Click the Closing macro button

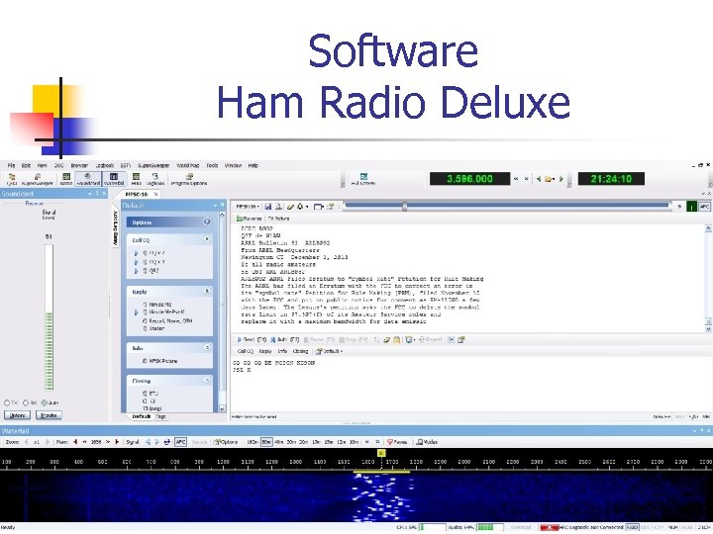[300, 351]
